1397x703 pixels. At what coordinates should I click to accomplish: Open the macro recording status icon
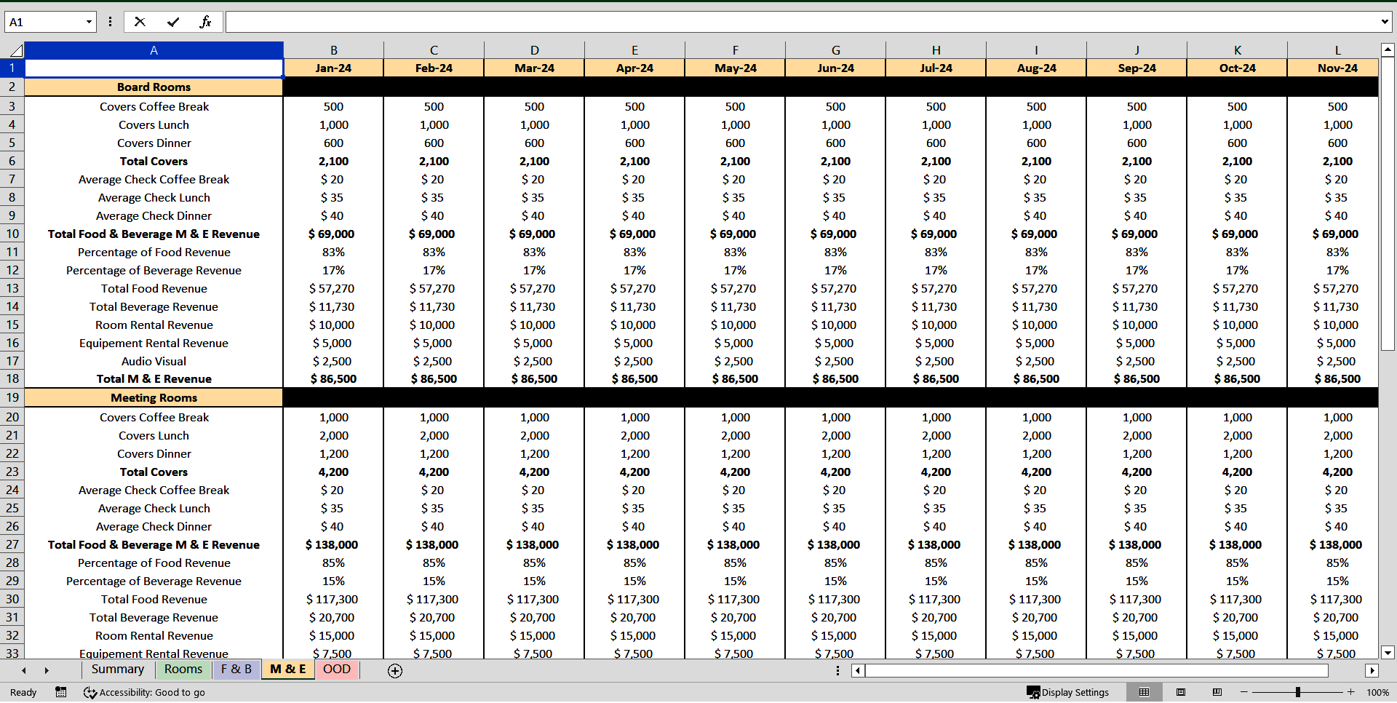pyautogui.click(x=61, y=692)
